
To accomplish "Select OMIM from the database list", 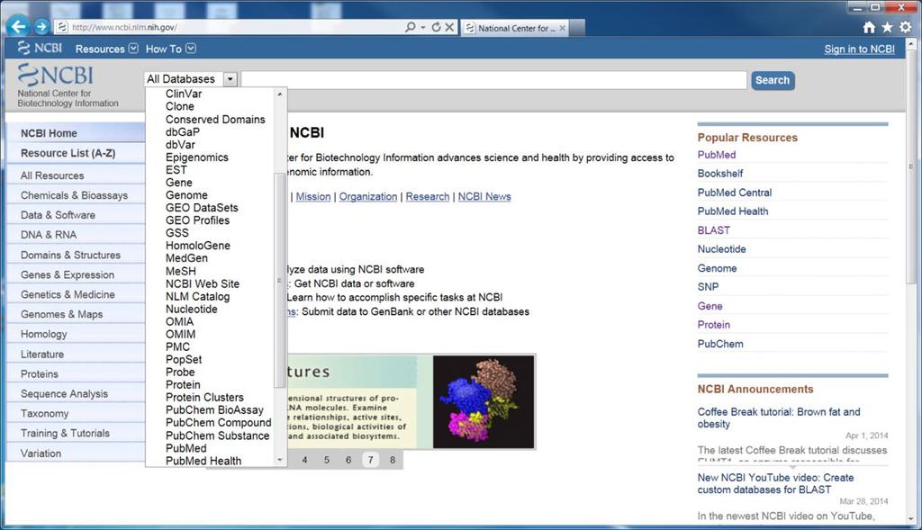I will pos(180,335).
